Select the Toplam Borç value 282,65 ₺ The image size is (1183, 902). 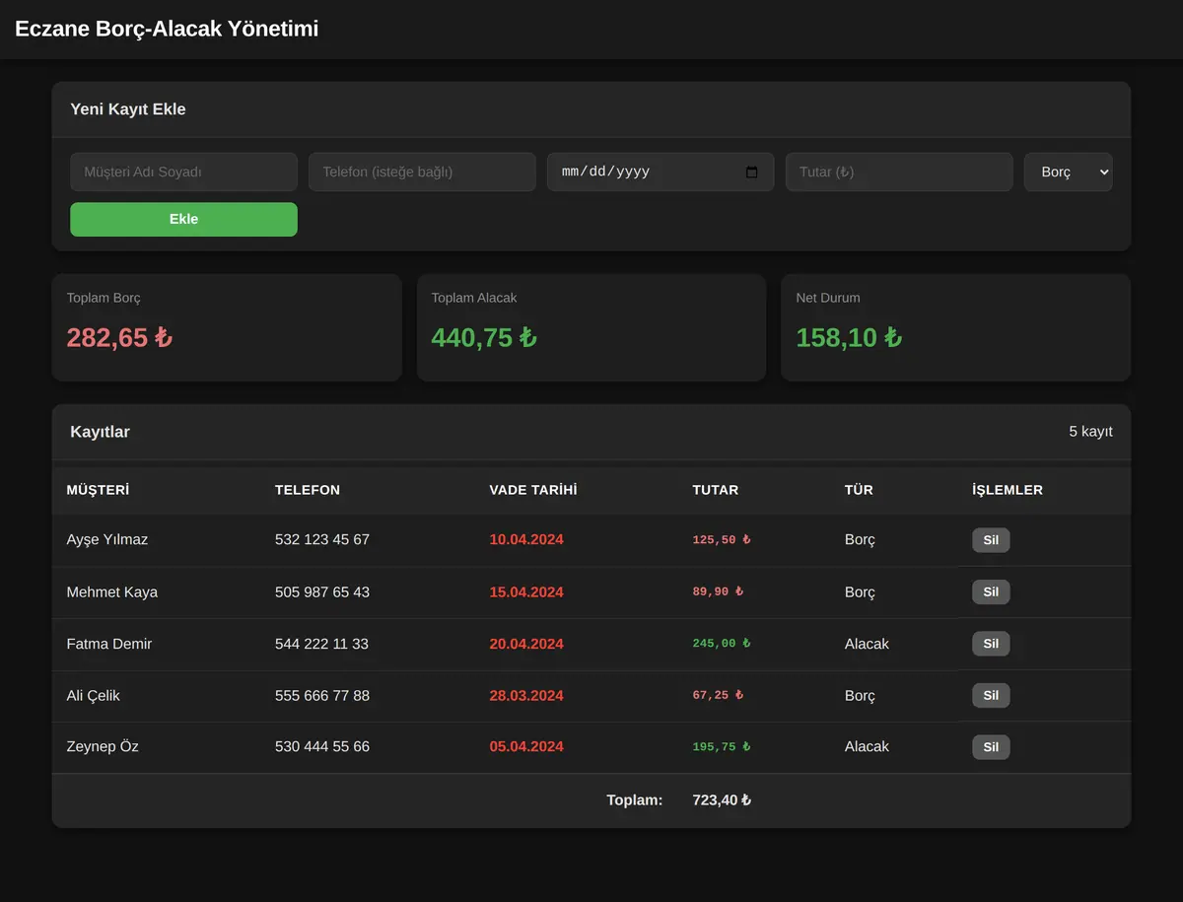tap(119, 338)
